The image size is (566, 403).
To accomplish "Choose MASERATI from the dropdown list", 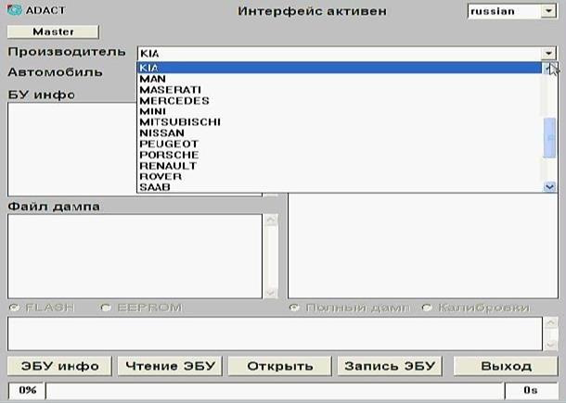I will [340, 90].
